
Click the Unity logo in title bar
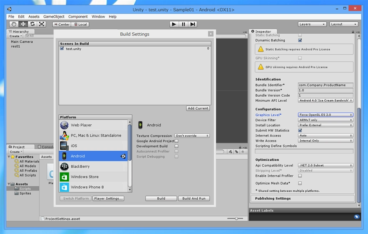point(9,9)
